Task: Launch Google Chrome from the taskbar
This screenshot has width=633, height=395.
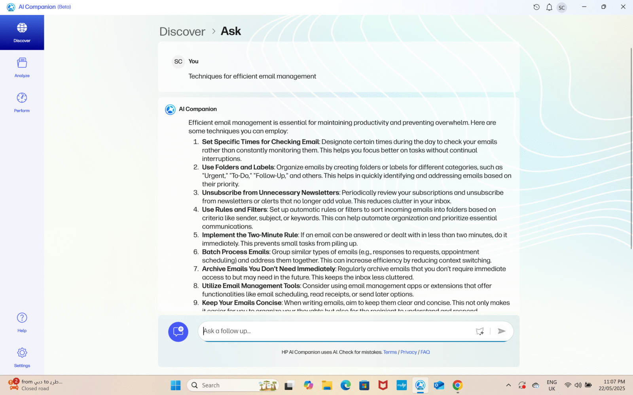Action: (x=457, y=385)
